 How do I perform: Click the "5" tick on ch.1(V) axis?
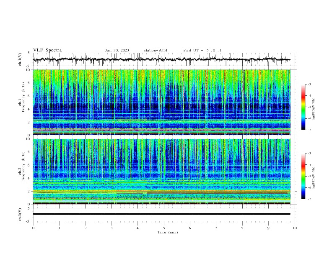[x=29, y=53]
